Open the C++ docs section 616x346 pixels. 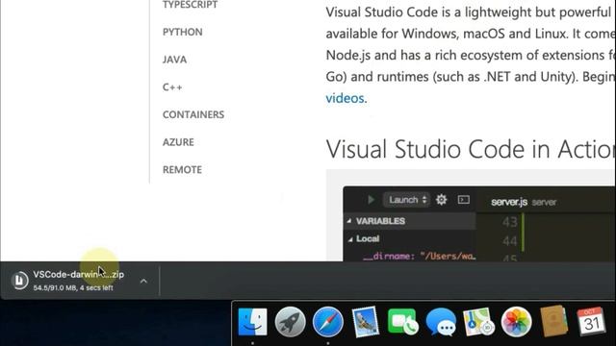pyautogui.click(x=172, y=87)
